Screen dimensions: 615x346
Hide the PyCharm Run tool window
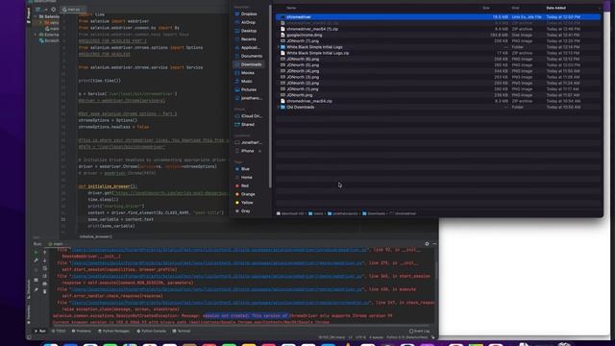(434, 244)
